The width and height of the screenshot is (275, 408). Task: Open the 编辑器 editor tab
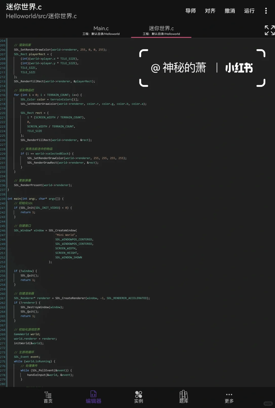pyautogui.click(x=93, y=397)
